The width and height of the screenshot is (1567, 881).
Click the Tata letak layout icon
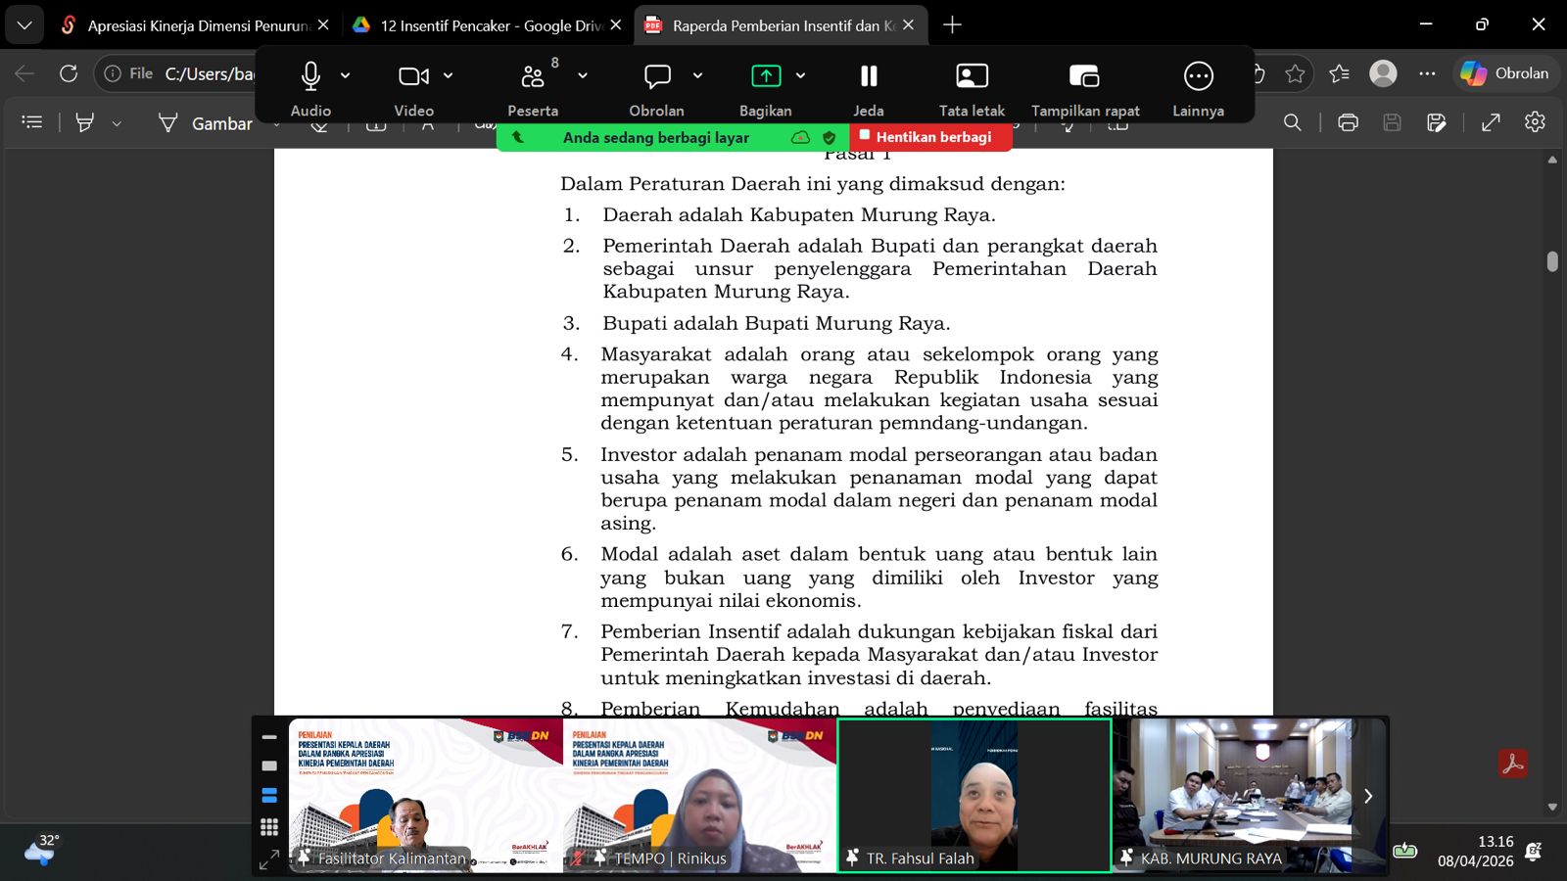coord(972,76)
